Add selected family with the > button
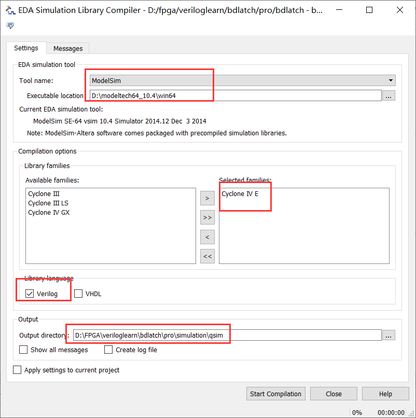Screen dimensions: 416x418 point(207,198)
